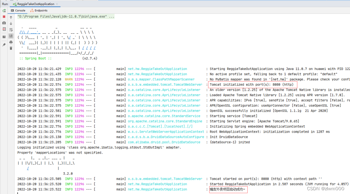Click o.apache.catalina.core.StandardService logger name

tap(164, 116)
